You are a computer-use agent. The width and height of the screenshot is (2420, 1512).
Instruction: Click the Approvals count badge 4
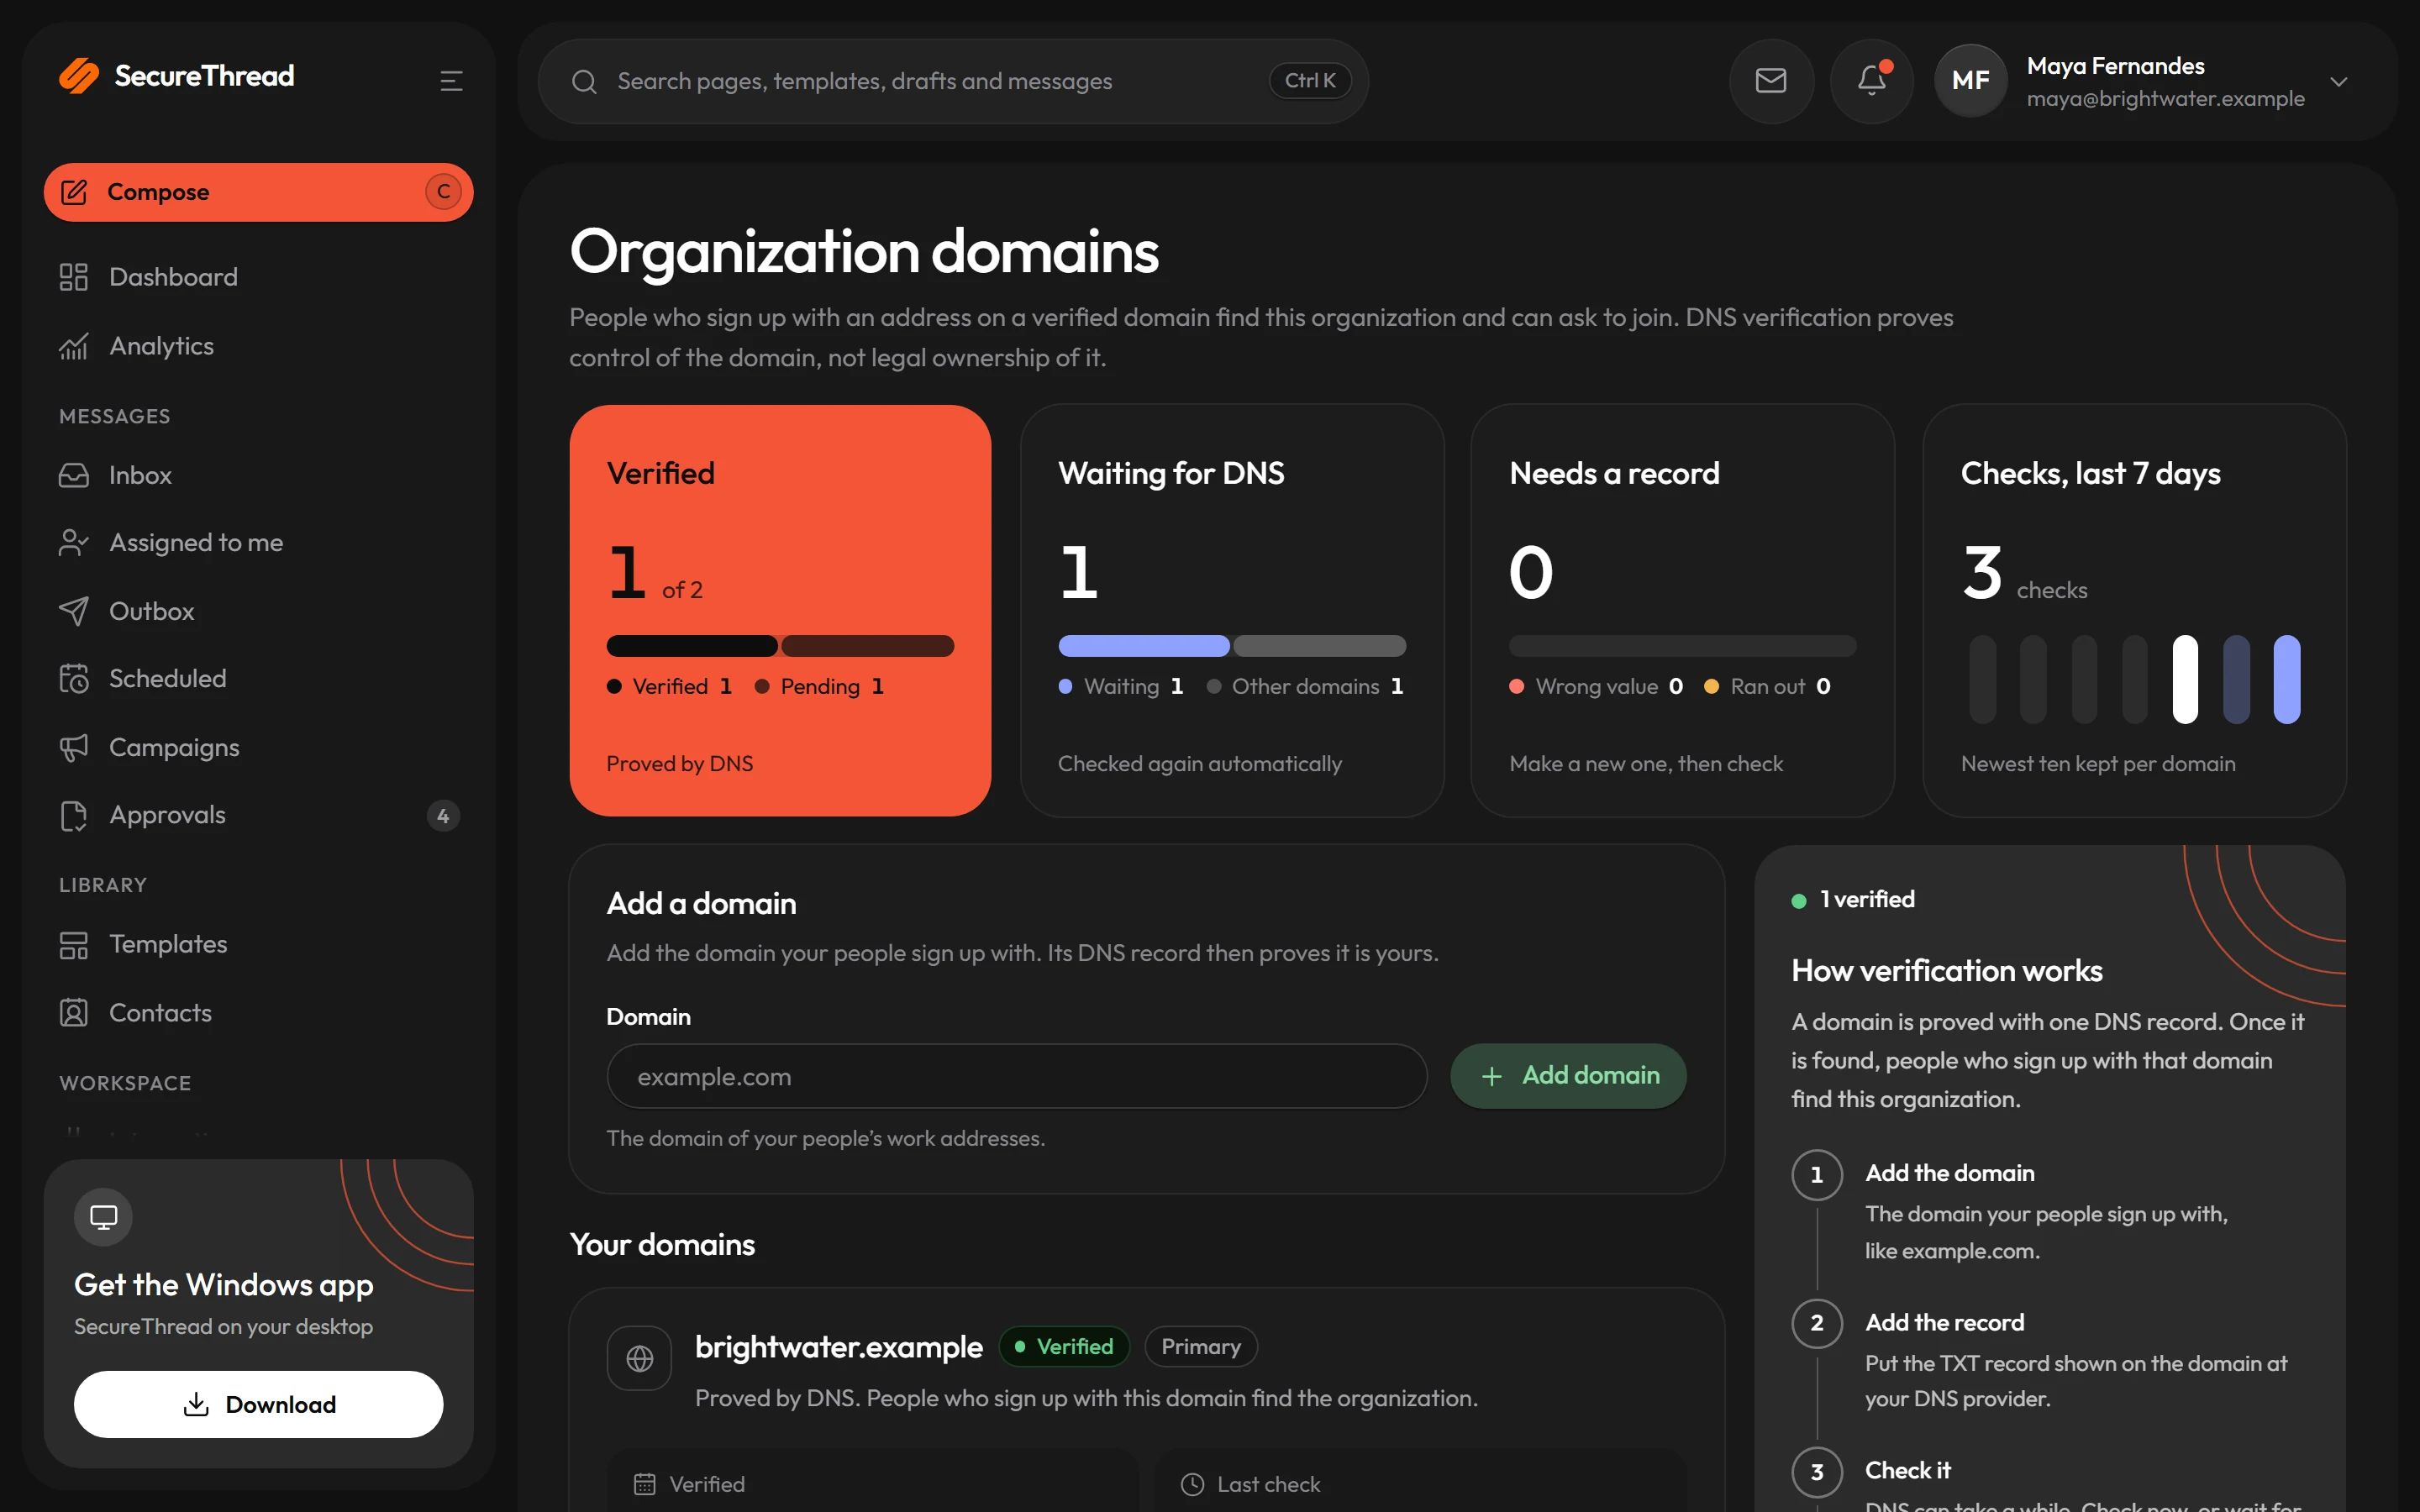pyautogui.click(x=443, y=815)
